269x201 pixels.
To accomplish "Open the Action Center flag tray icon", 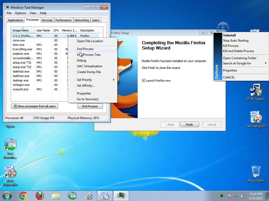I will 230,196.
